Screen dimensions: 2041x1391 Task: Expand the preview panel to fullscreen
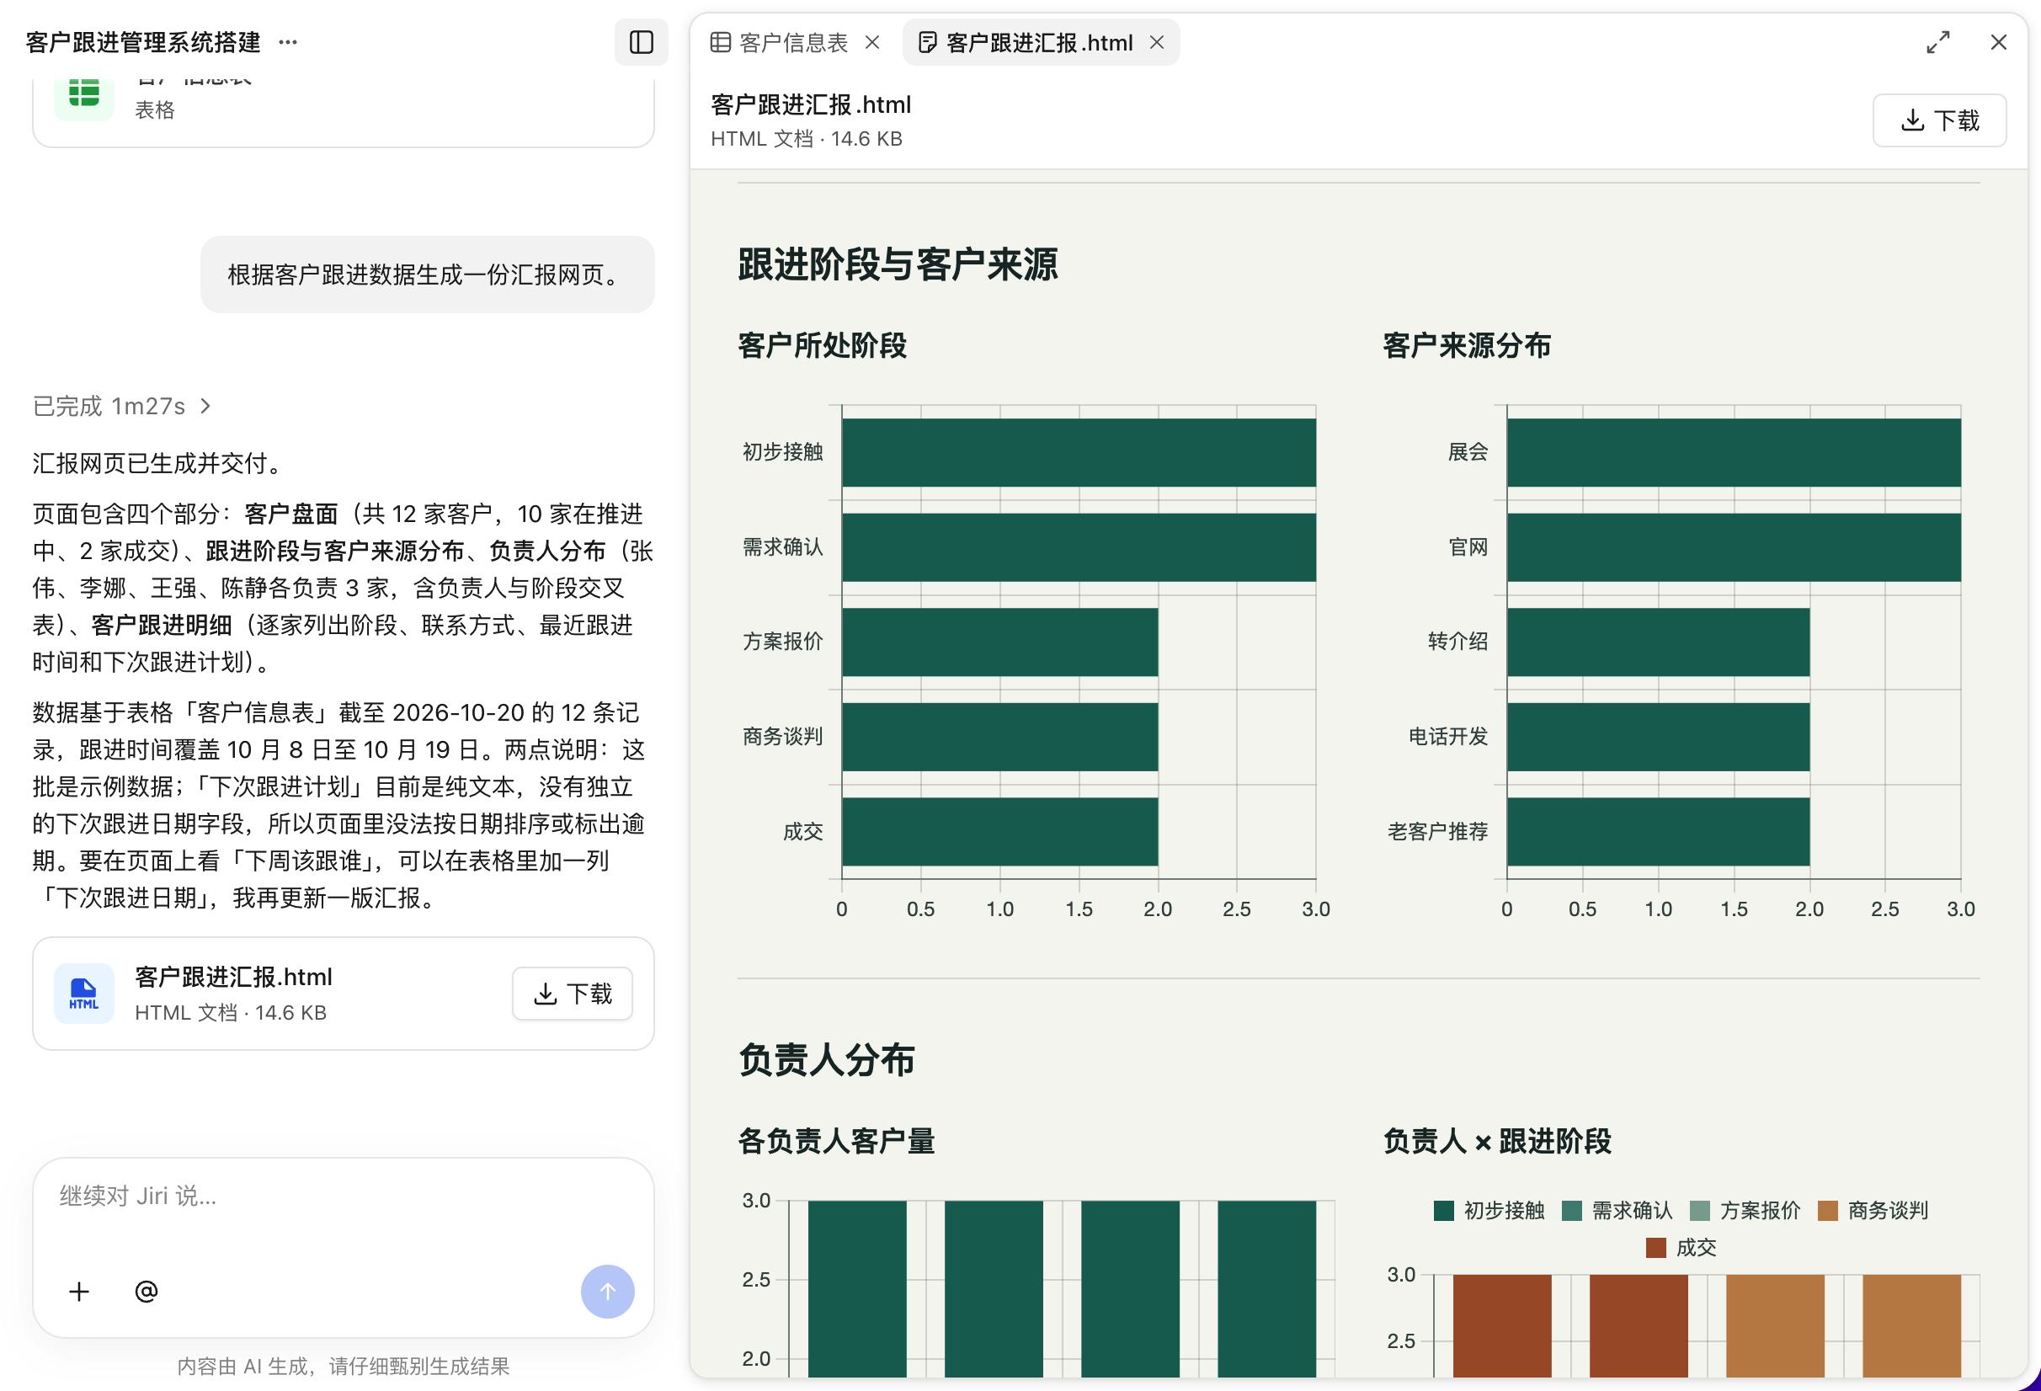(1938, 42)
